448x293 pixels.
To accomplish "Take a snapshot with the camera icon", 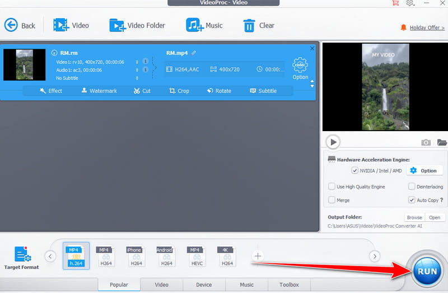I will pos(426,142).
